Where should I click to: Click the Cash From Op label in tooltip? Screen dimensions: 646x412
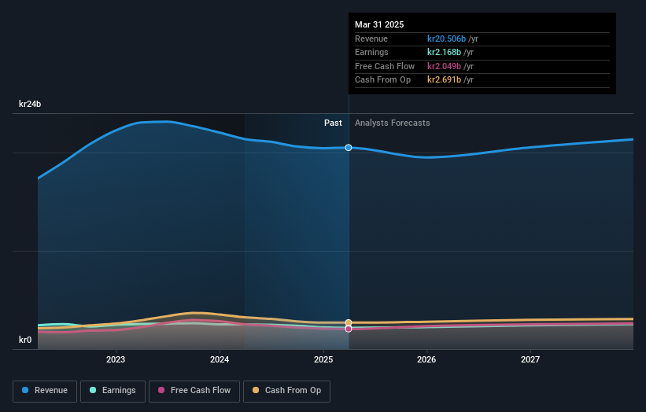click(382, 80)
